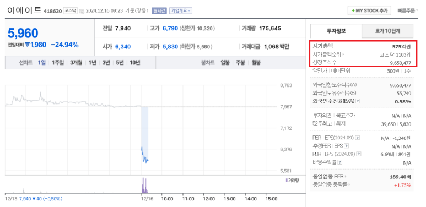Click help icon beside 추정PER EPS
Viewport: 426px width, 207px height.
346,146
